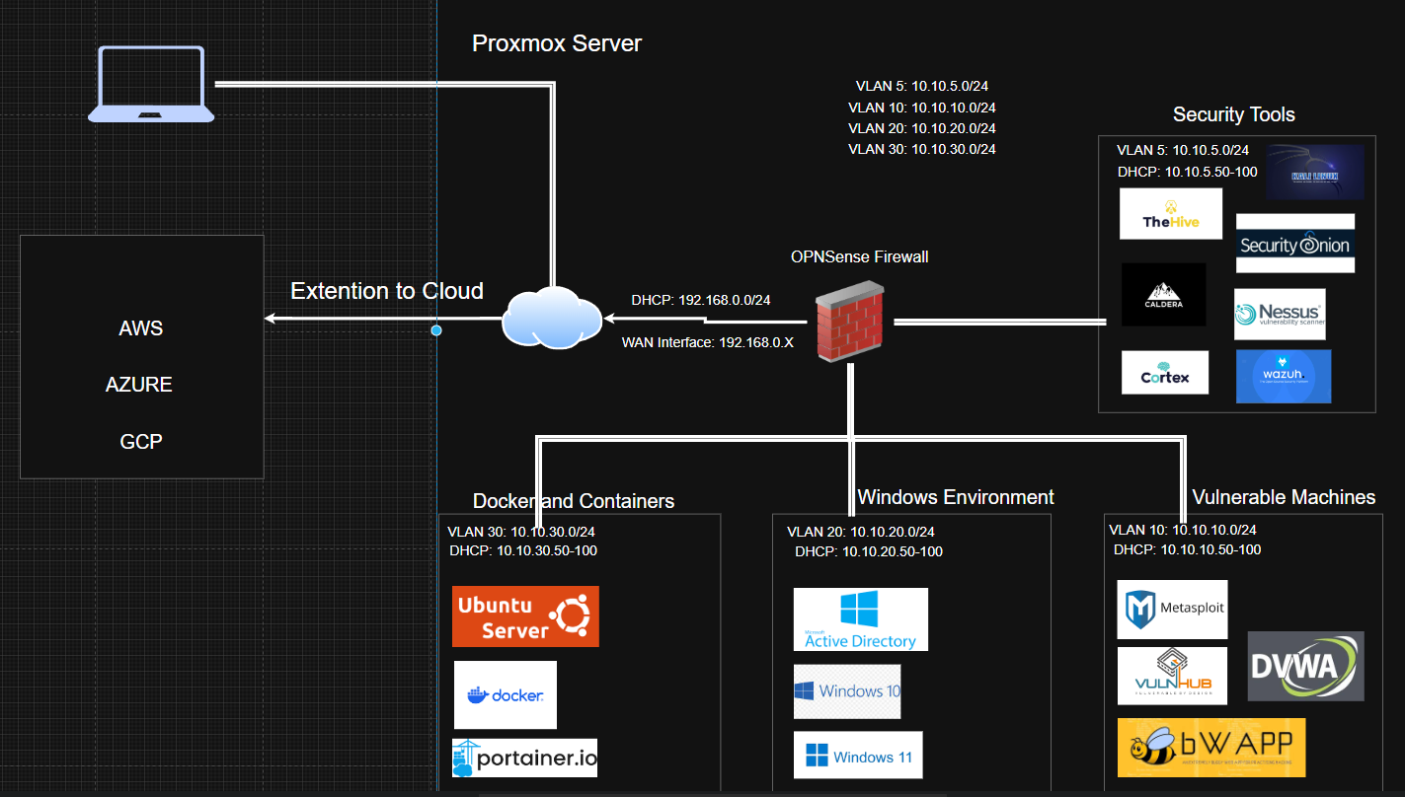1405x797 pixels.
Task: Select the Windows Active Directory icon
Action: (860, 618)
